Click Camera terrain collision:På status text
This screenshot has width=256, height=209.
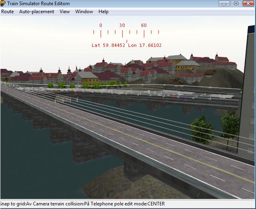pos(61,204)
